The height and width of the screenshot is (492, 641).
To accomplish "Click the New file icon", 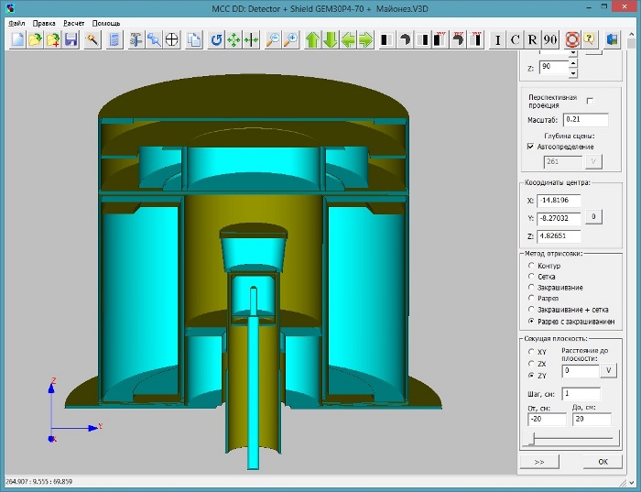I will [17, 39].
